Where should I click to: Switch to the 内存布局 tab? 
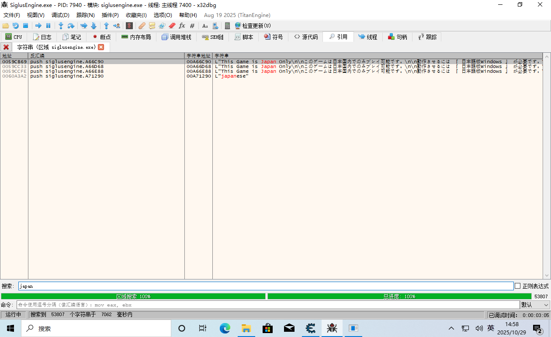tap(136, 37)
